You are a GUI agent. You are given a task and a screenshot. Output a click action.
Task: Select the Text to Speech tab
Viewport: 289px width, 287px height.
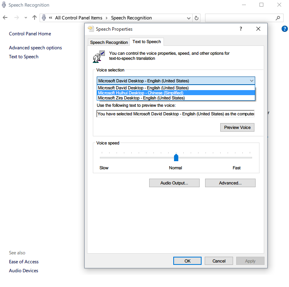147,42
